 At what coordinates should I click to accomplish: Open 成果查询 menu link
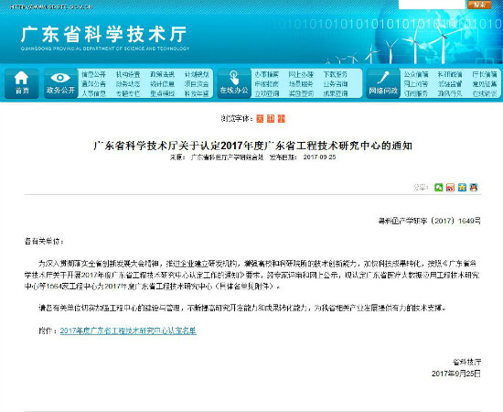click(336, 93)
